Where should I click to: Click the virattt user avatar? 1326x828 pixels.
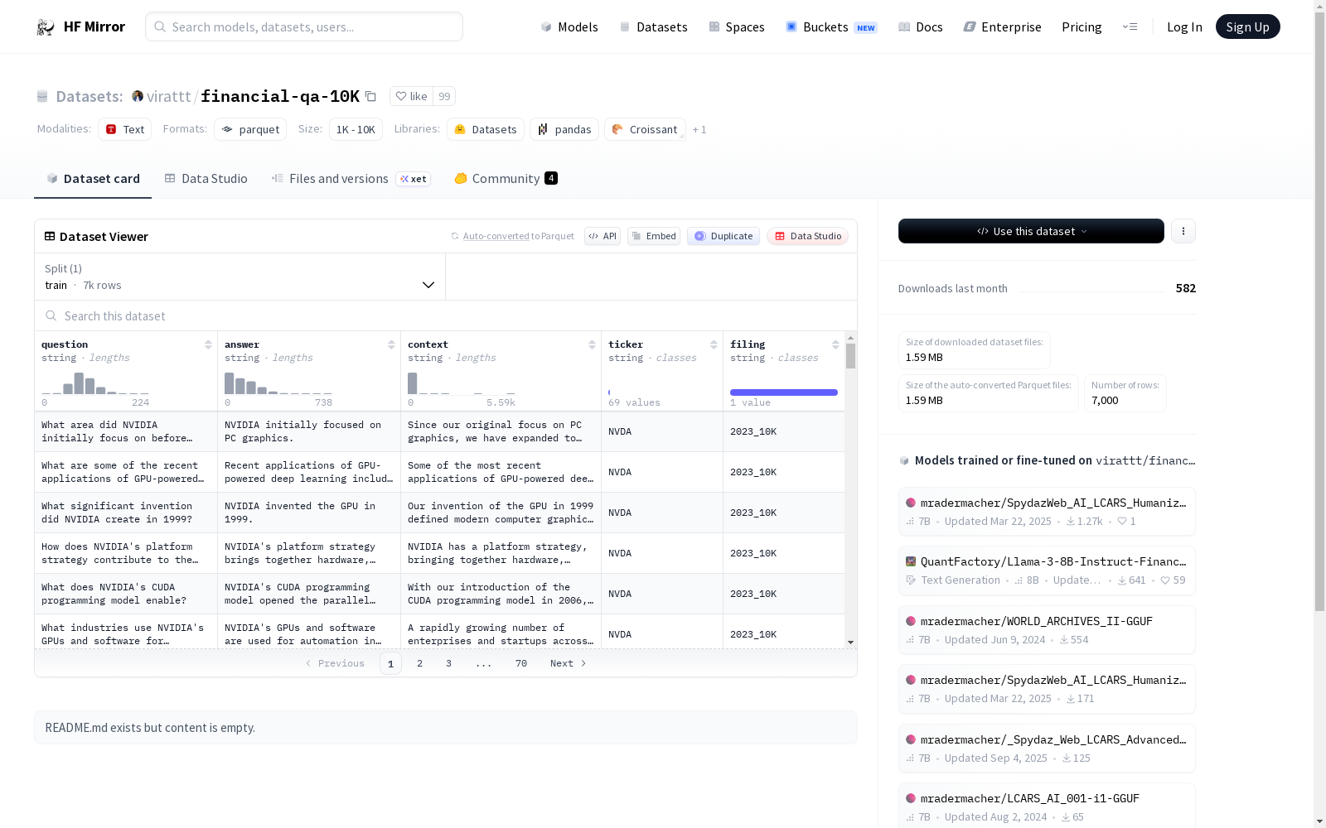(x=138, y=97)
